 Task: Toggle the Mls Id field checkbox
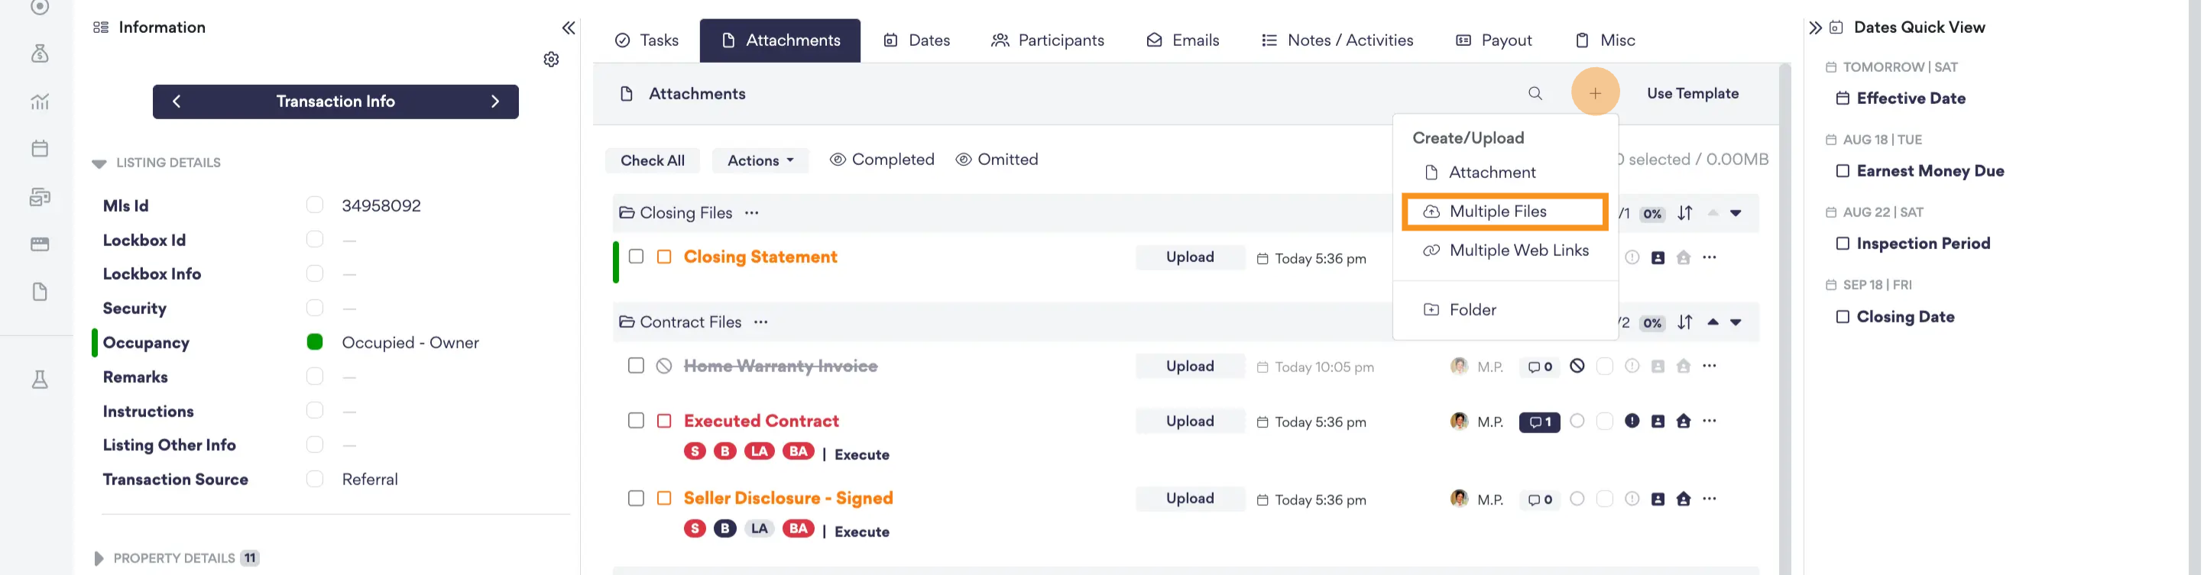pyautogui.click(x=315, y=205)
